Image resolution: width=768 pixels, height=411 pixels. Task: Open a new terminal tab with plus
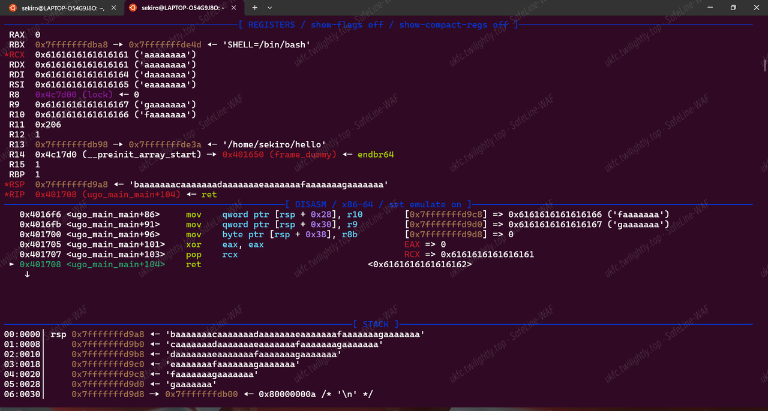[254, 8]
